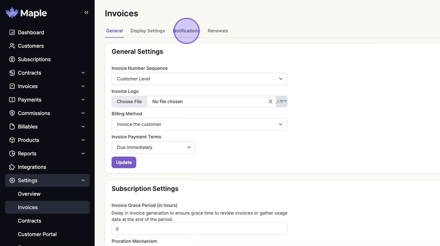Collapse the Settings sidebar section
440x246 pixels.
point(83,180)
